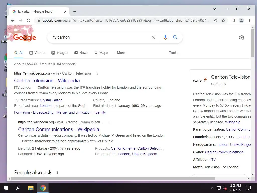This screenshot has height=193, width=257.
Task: Open Carlton Television - Wikipedia result
Action: tap(47, 81)
